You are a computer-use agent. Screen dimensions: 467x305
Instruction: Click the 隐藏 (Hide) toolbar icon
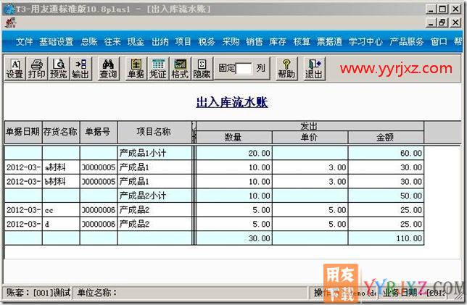(202, 69)
